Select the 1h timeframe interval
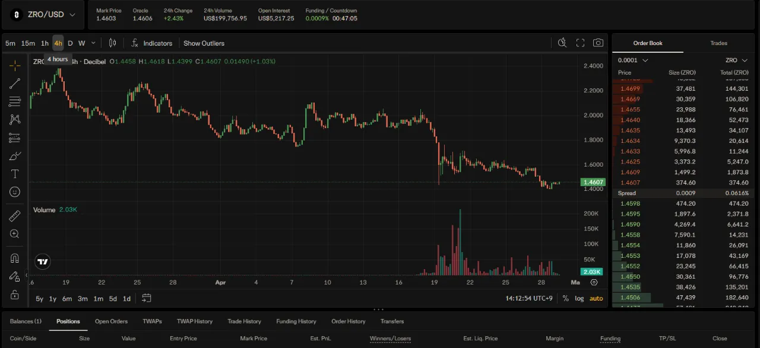The height and width of the screenshot is (348, 760). [x=45, y=43]
